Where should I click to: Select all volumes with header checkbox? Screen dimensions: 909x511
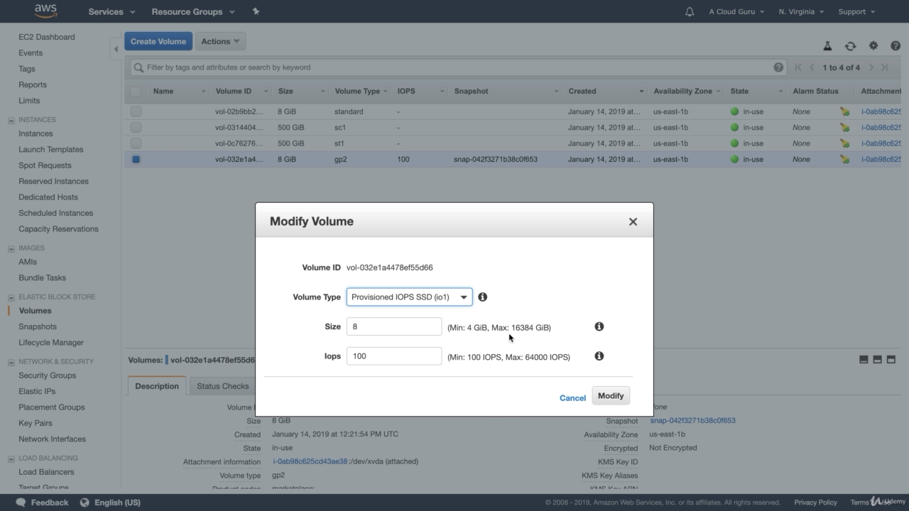136,91
